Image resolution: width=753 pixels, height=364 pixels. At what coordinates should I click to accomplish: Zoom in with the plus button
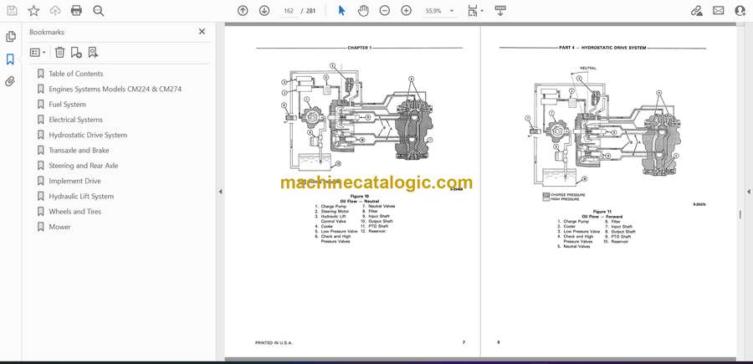[407, 11]
